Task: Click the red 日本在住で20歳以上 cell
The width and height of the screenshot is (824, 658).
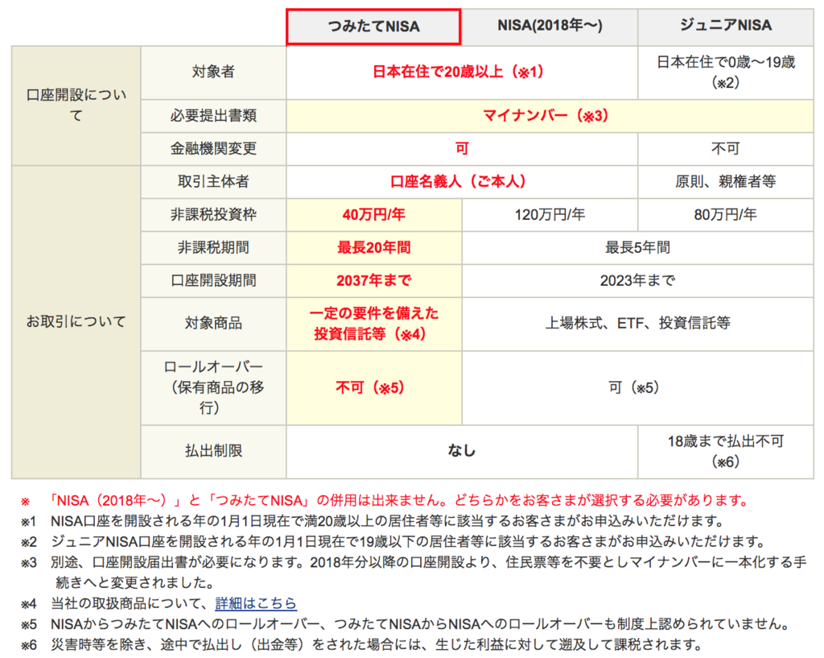Action: (462, 72)
